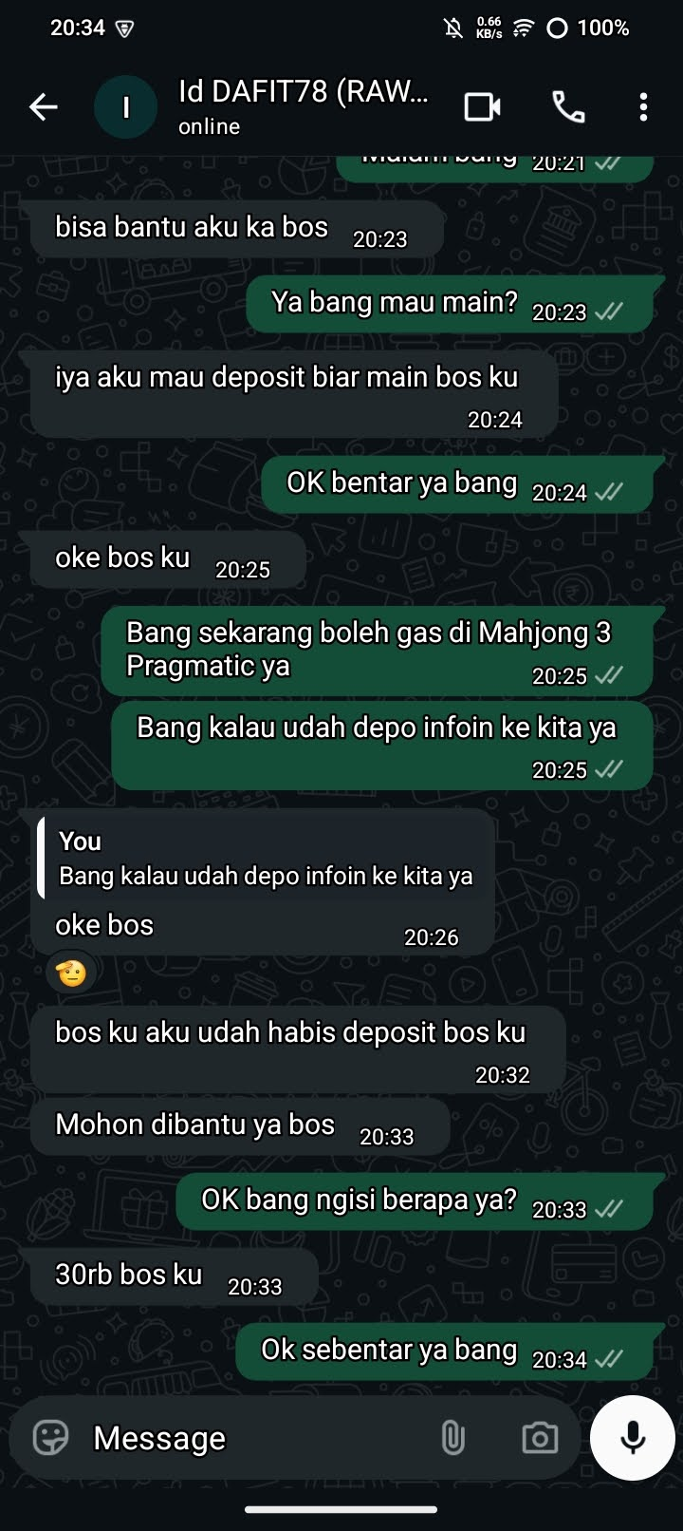
Task: Tap the battery indicator in status bar
Action: coord(588,28)
